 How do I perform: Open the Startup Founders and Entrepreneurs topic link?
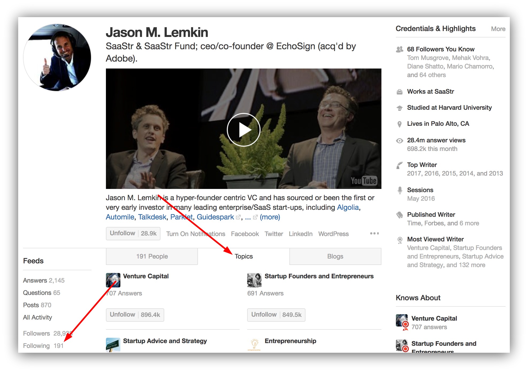coord(319,276)
